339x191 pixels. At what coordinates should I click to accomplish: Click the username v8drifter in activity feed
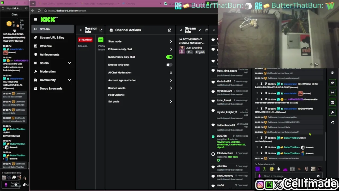click(x=222, y=166)
